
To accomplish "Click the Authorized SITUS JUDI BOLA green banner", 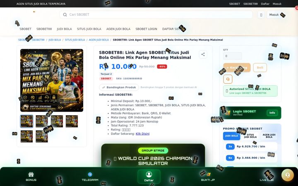I will coord(250,91).
